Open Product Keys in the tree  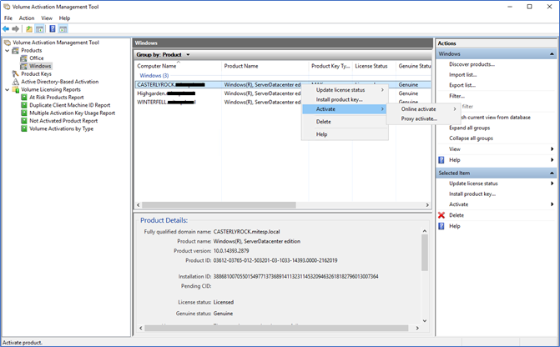pos(36,74)
